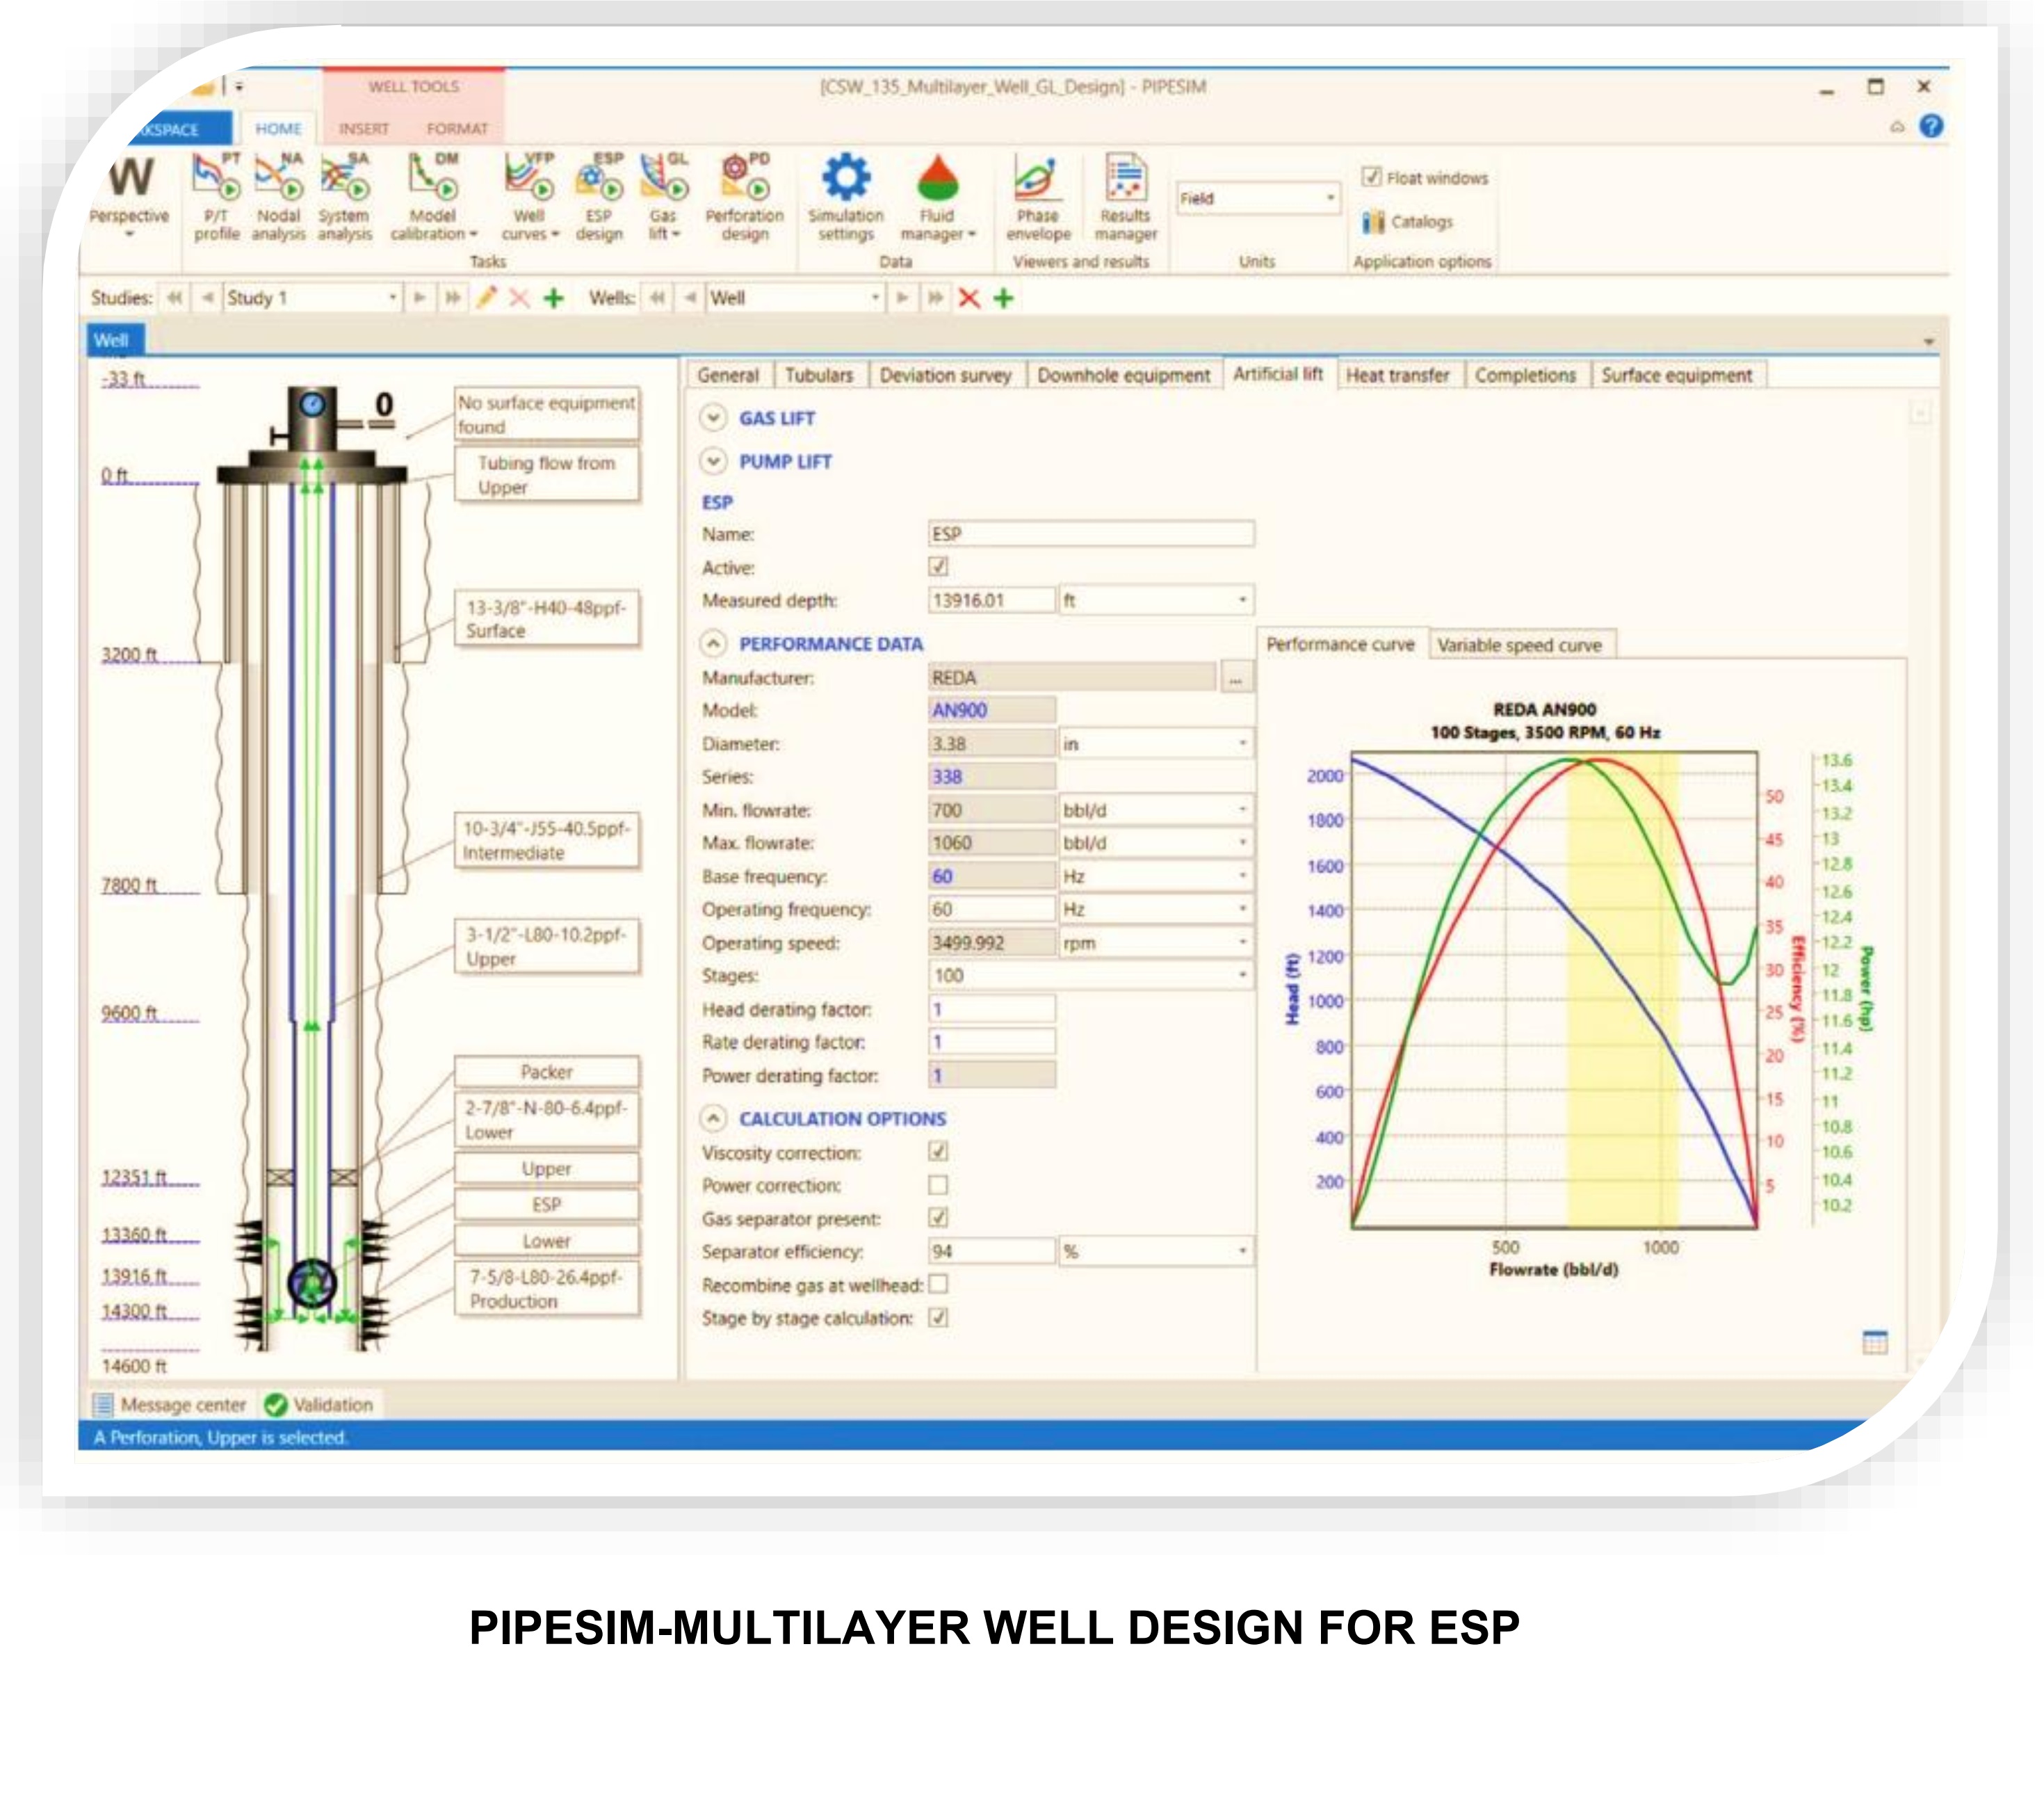Open the Stages dropdown
This screenshot has width=2044, height=1811.
coord(1243,976)
